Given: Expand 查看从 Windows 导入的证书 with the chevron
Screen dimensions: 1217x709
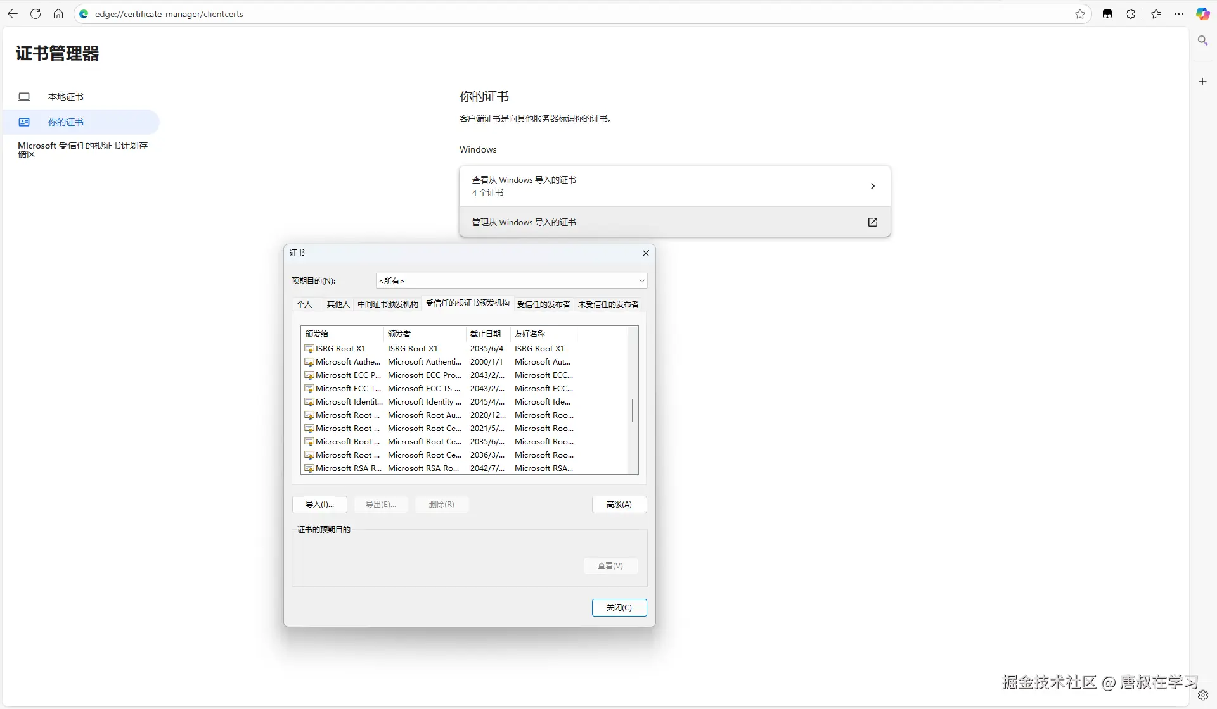Looking at the screenshot, I should [873, 186].
